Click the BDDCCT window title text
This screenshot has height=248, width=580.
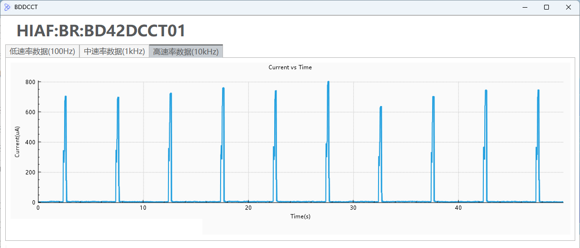pyautogui.click(x=26, y=7)
